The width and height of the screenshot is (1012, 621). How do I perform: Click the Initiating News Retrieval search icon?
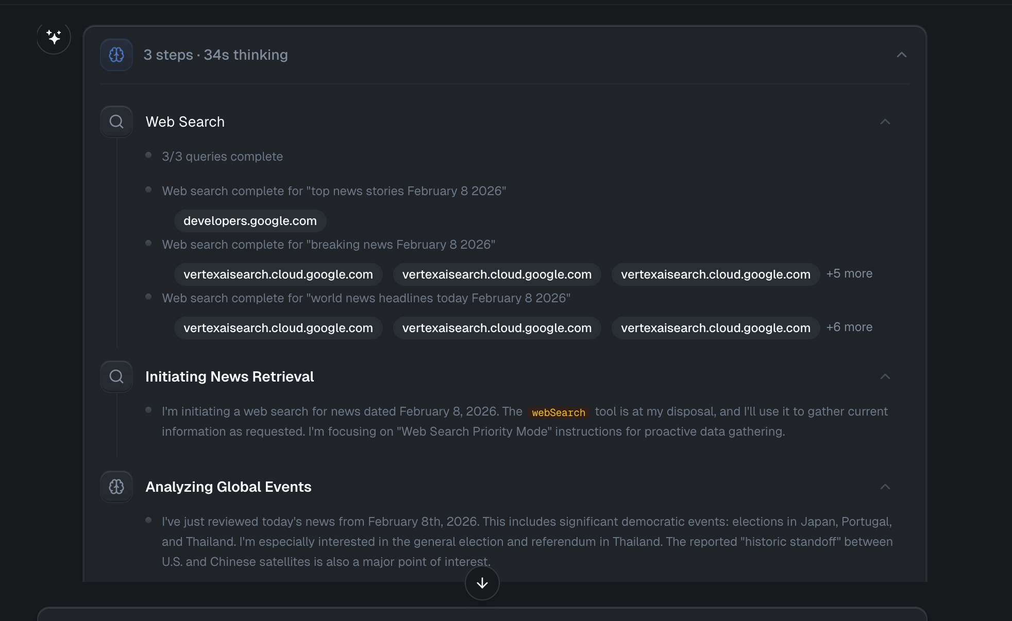click(116, 376)
